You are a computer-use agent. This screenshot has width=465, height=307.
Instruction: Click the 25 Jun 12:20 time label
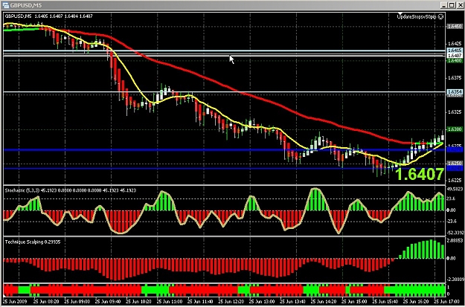point(231,300)
